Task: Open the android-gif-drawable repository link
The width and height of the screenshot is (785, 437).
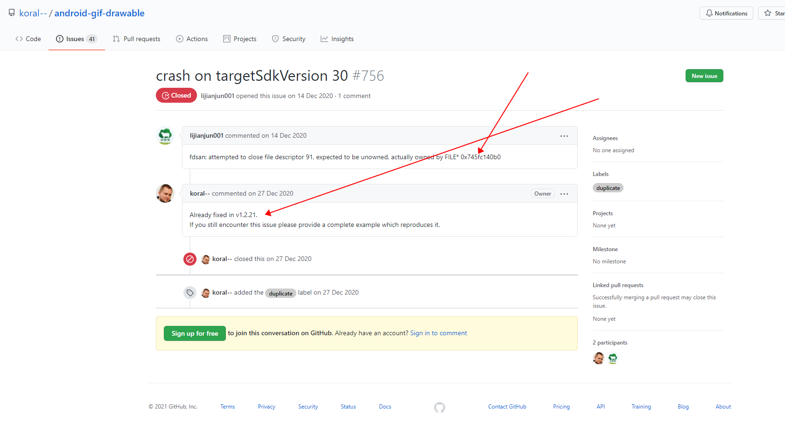Action: pyautogui.click(x=99, y=13)
